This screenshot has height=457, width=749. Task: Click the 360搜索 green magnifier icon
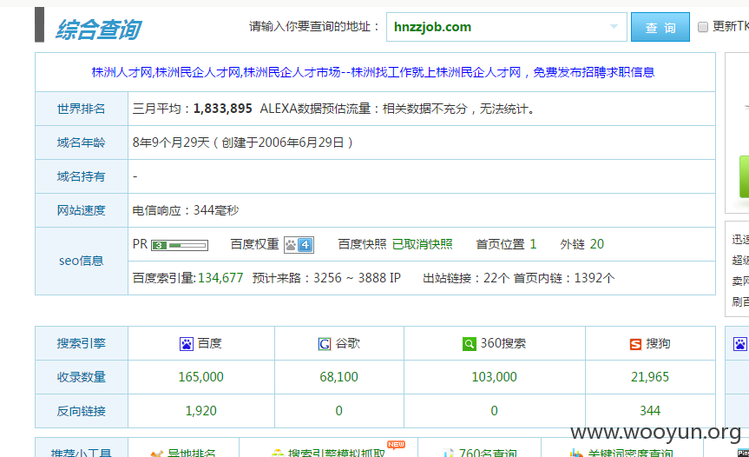point(469,344)
